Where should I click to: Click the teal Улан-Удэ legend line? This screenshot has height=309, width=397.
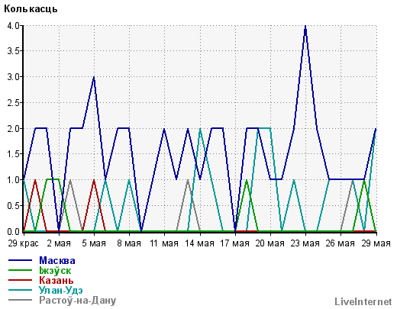pos(20,290)
